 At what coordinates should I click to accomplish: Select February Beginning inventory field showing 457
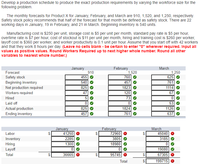(x=120, y=82)
